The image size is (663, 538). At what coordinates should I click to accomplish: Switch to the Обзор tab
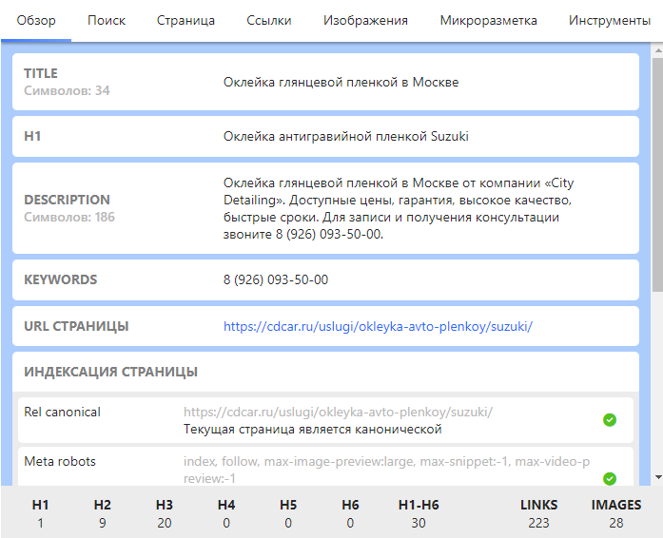point(36,20)
